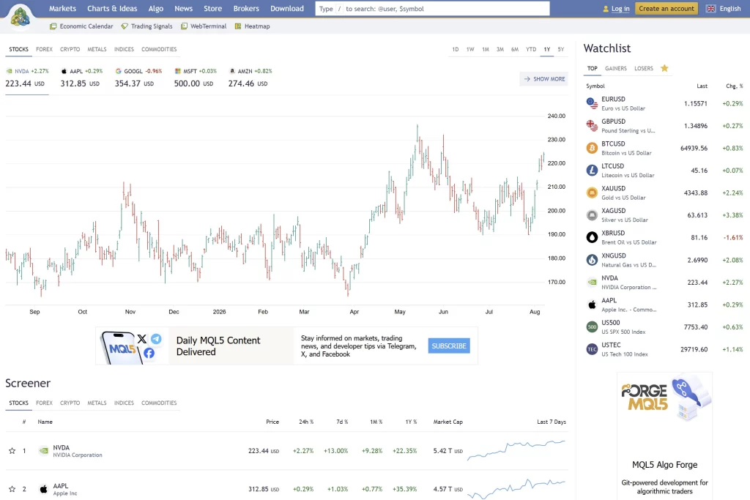Open Economic Calendar link icon
Screen dimensions: 750x500
(x=53, y=26)
